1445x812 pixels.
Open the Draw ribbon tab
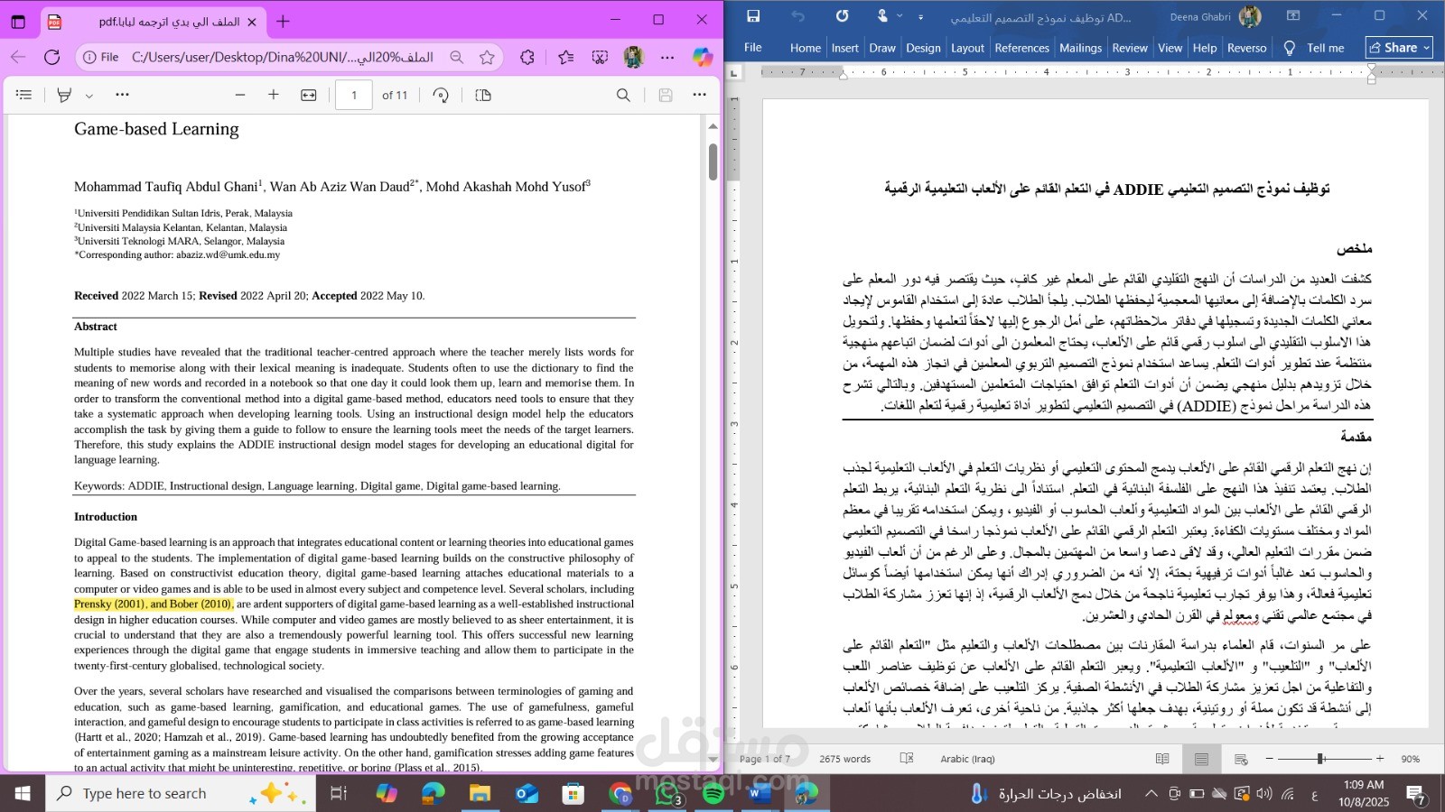tap(882, 48)
